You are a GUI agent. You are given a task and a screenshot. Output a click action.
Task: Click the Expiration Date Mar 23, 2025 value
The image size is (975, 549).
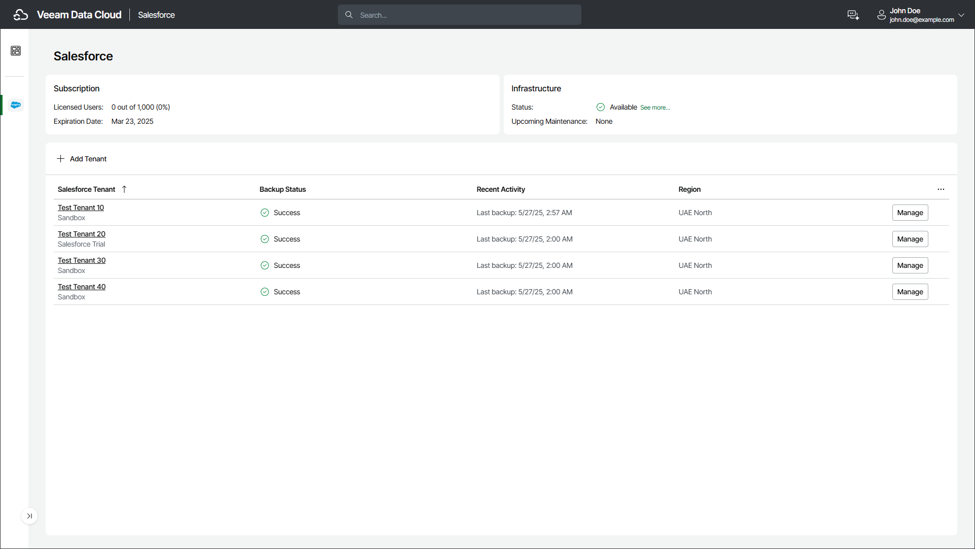pyautogui.click(x=132, y=121)
